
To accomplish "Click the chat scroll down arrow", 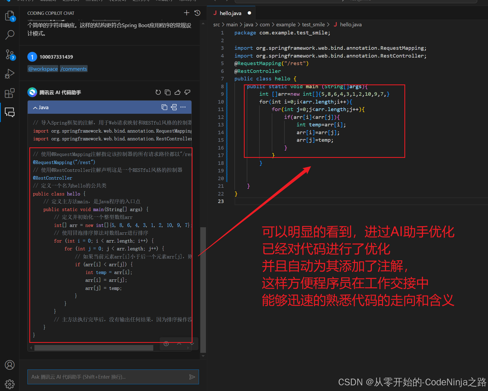I will pyautogui.click(x=203, y=356).
